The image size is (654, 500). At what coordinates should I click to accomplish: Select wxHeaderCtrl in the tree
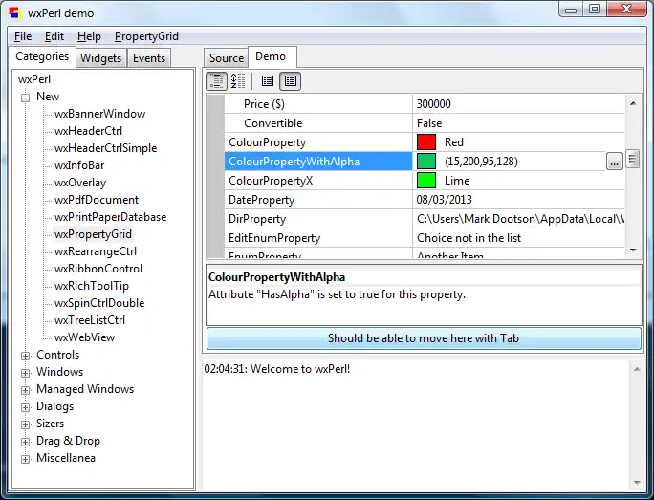pyautogui.click(x=88, y=131)
